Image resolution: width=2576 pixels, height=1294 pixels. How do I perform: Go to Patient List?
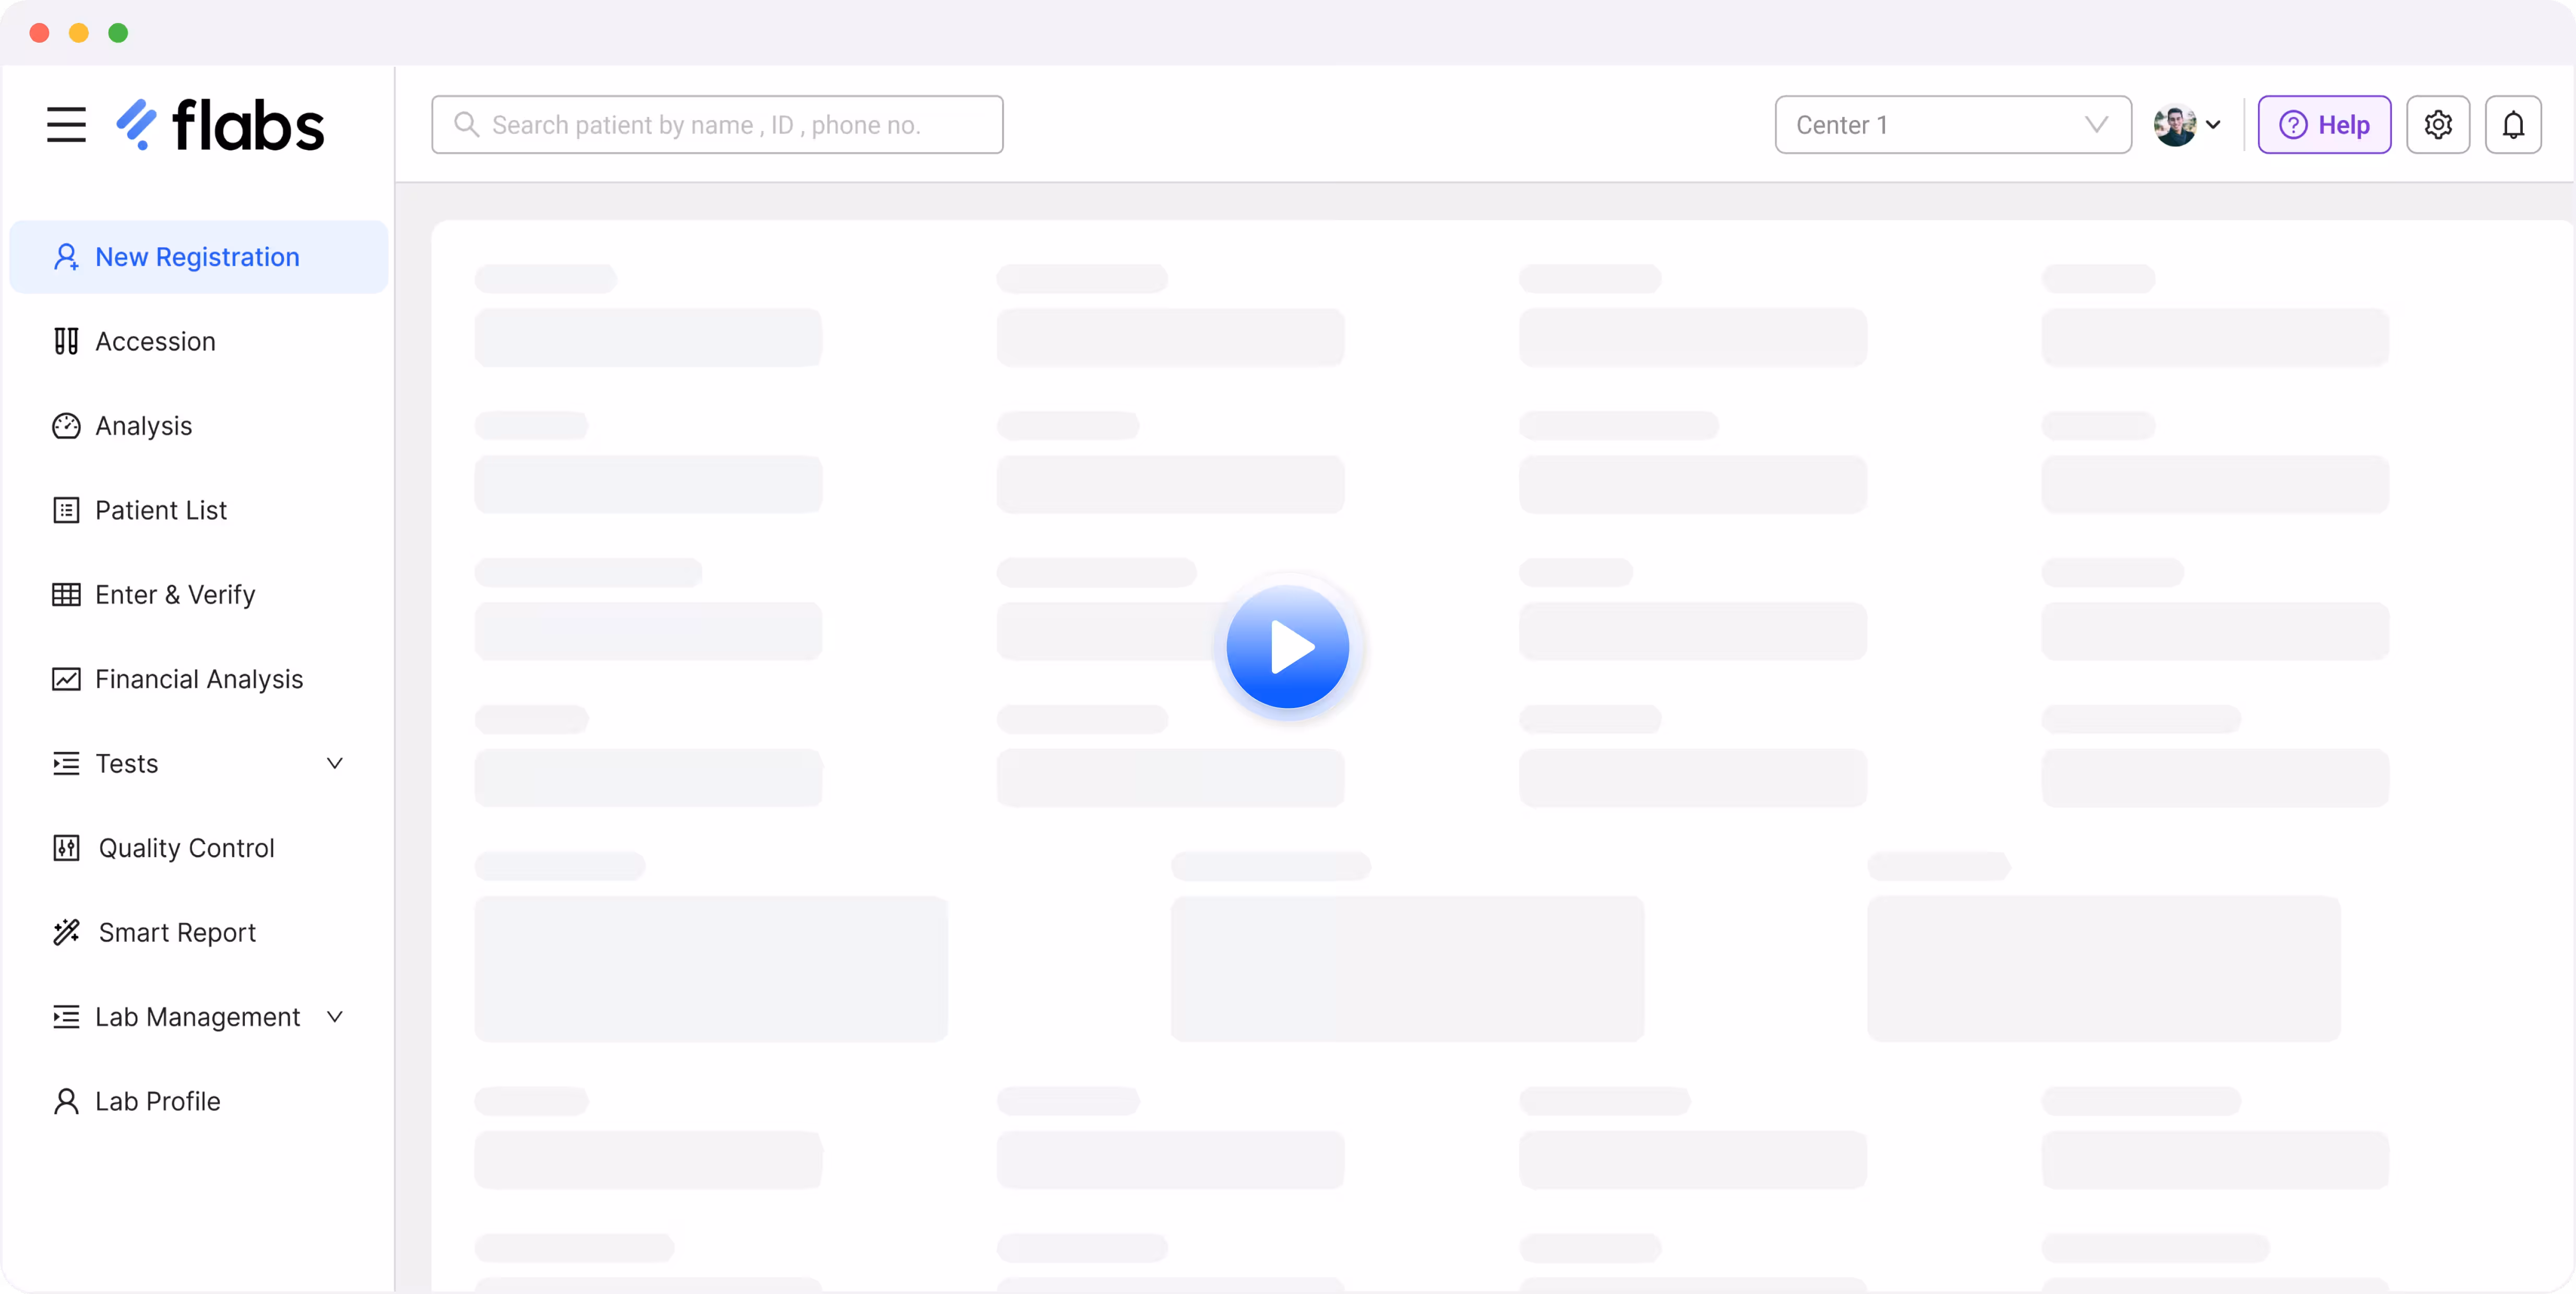coord(161,510)
